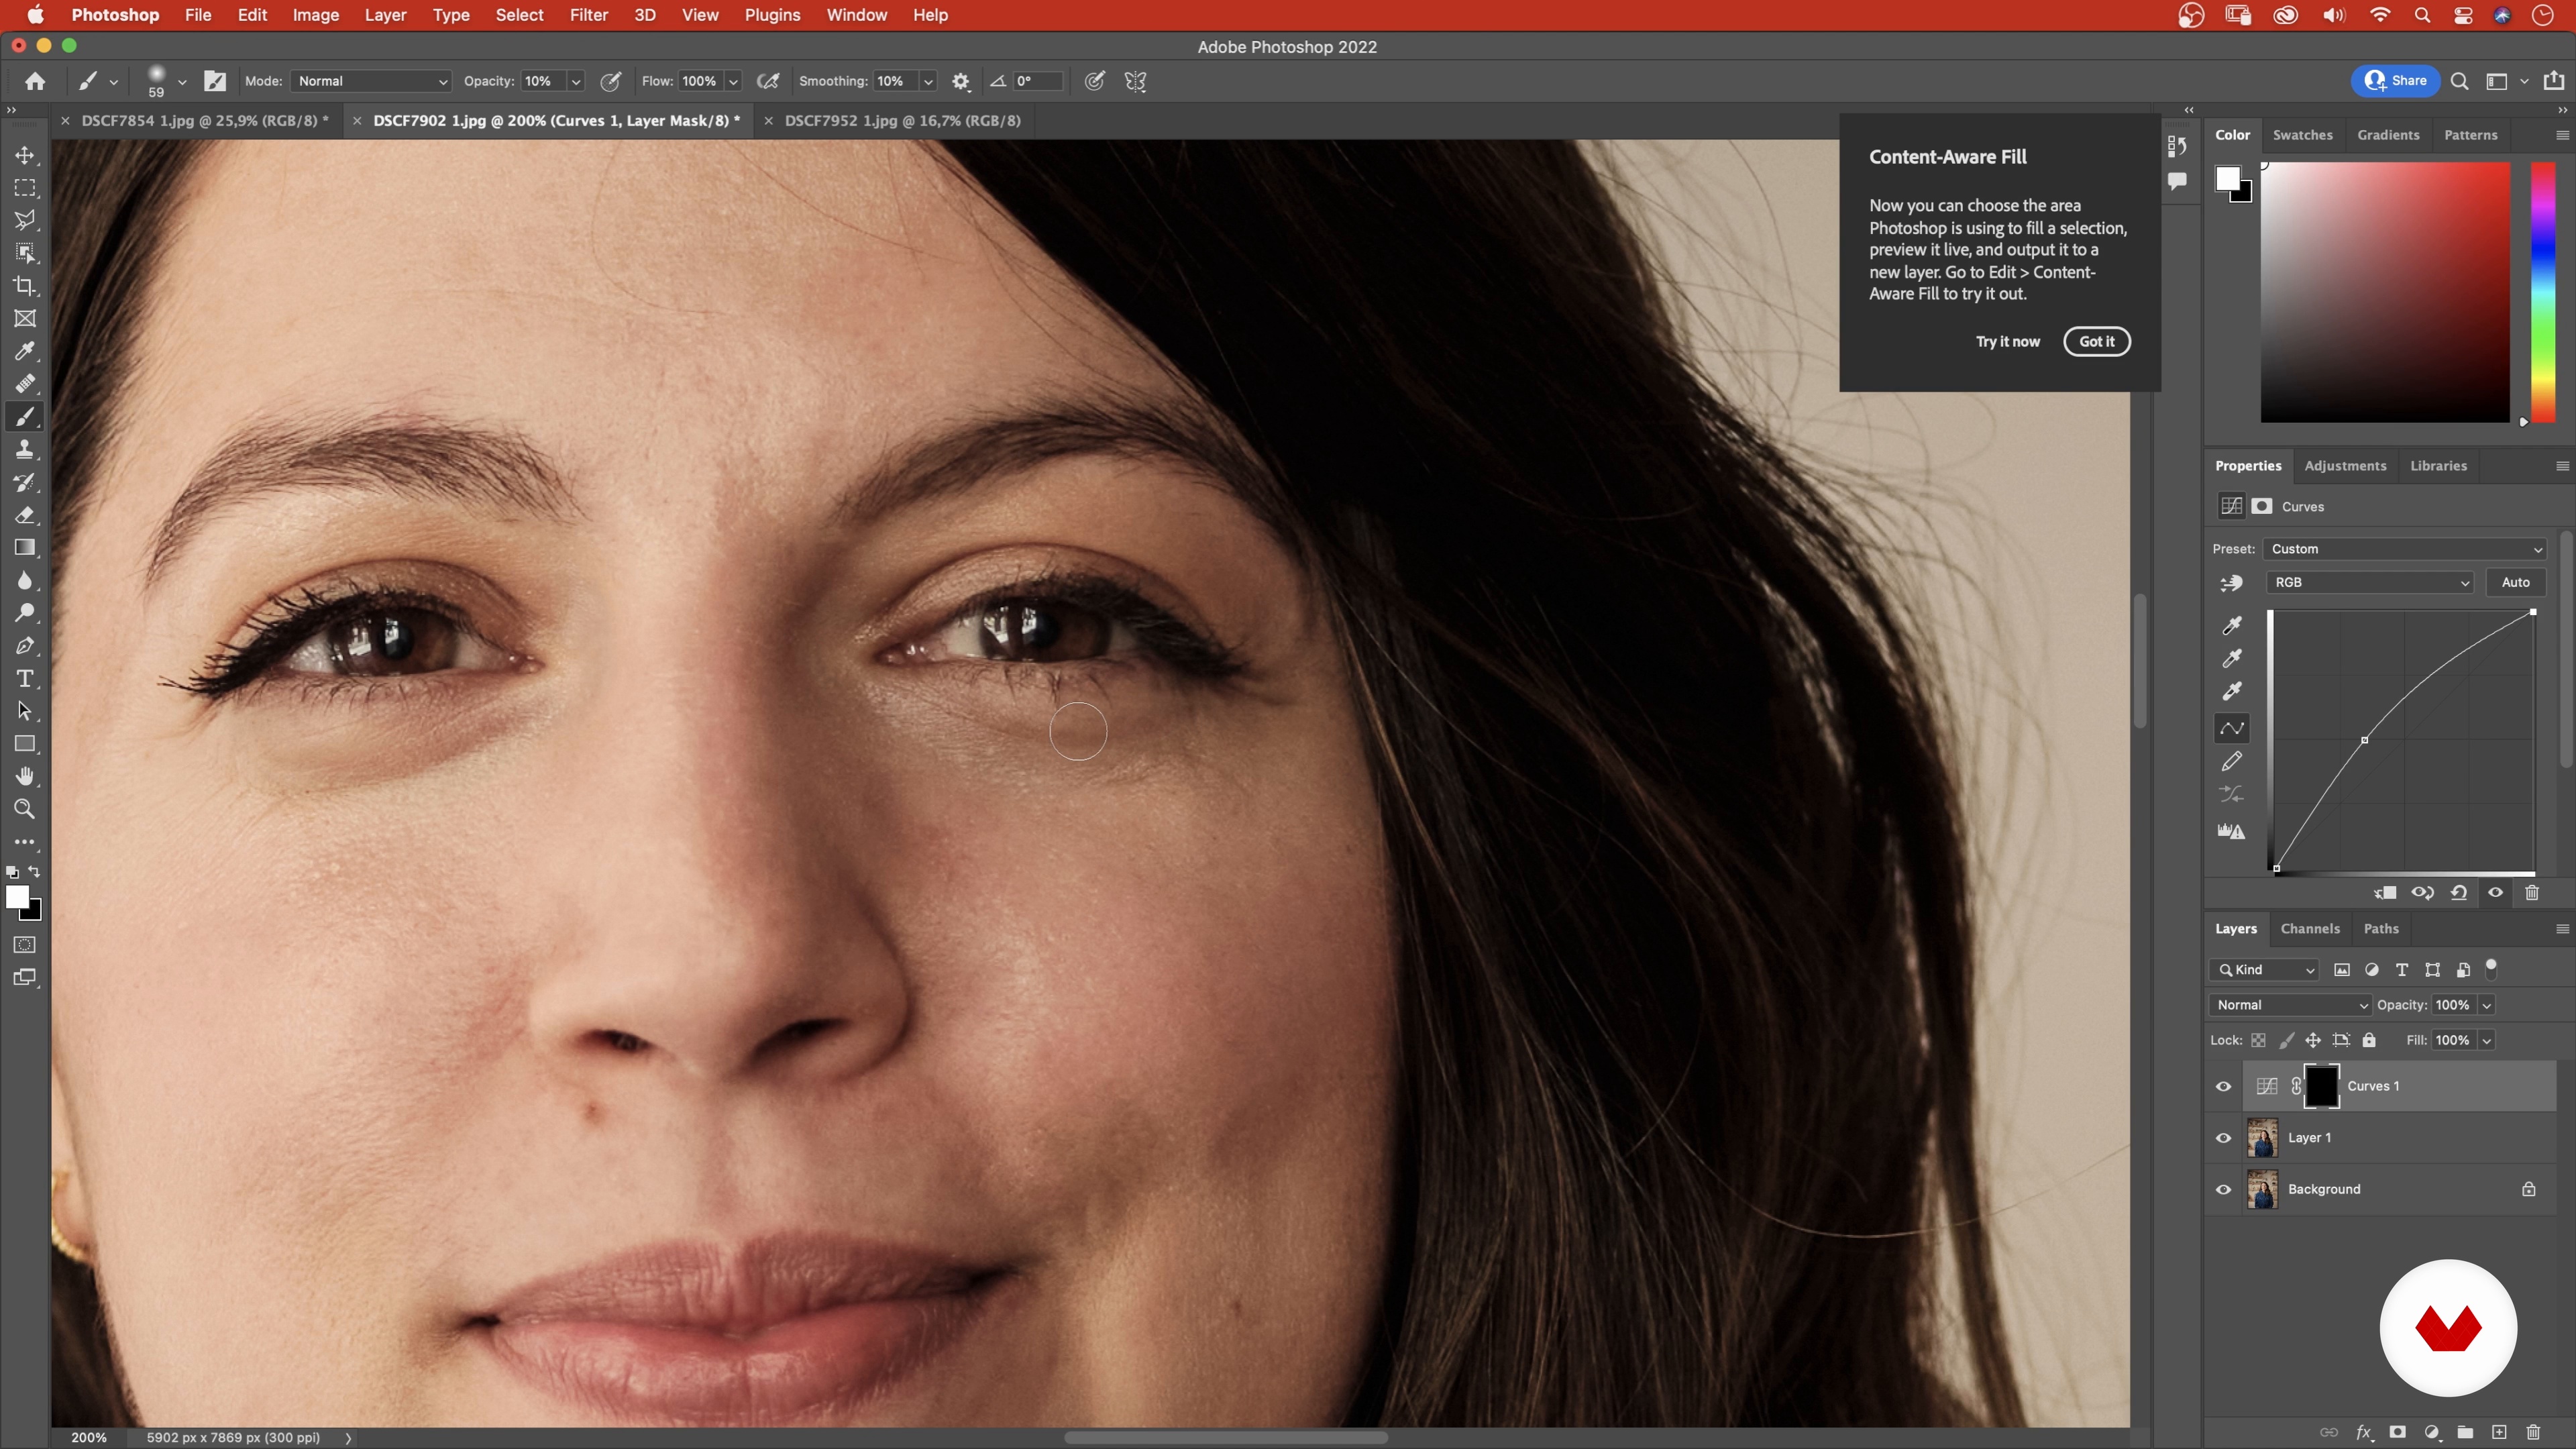Open the brush Mode dropdown

click(x=371, y=81)
